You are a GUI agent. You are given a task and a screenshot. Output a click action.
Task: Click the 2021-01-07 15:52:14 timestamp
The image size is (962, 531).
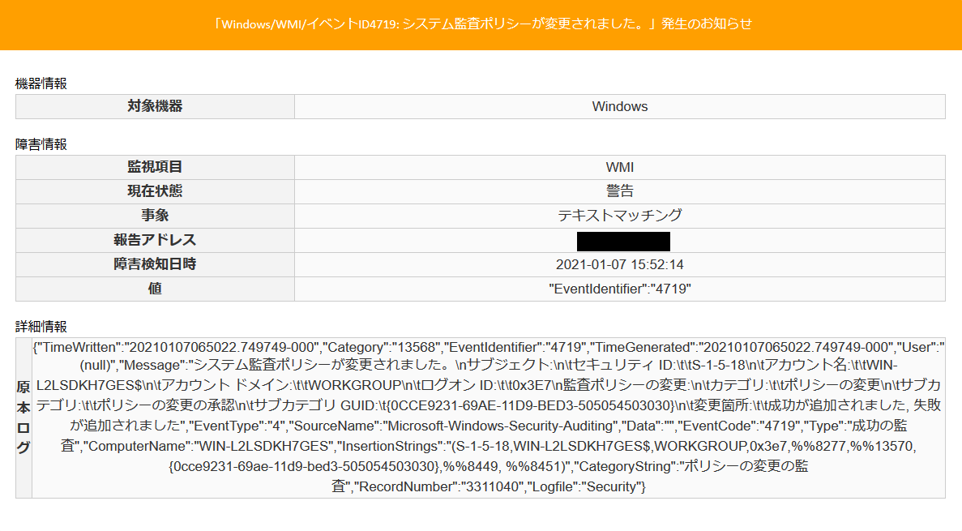coord(620,264)
